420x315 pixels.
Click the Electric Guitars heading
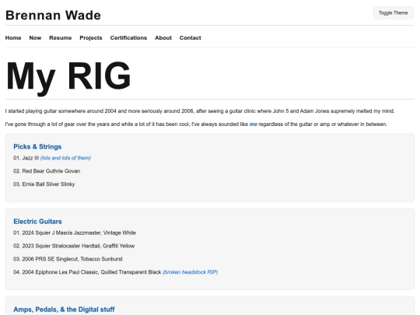click(37, 222)
